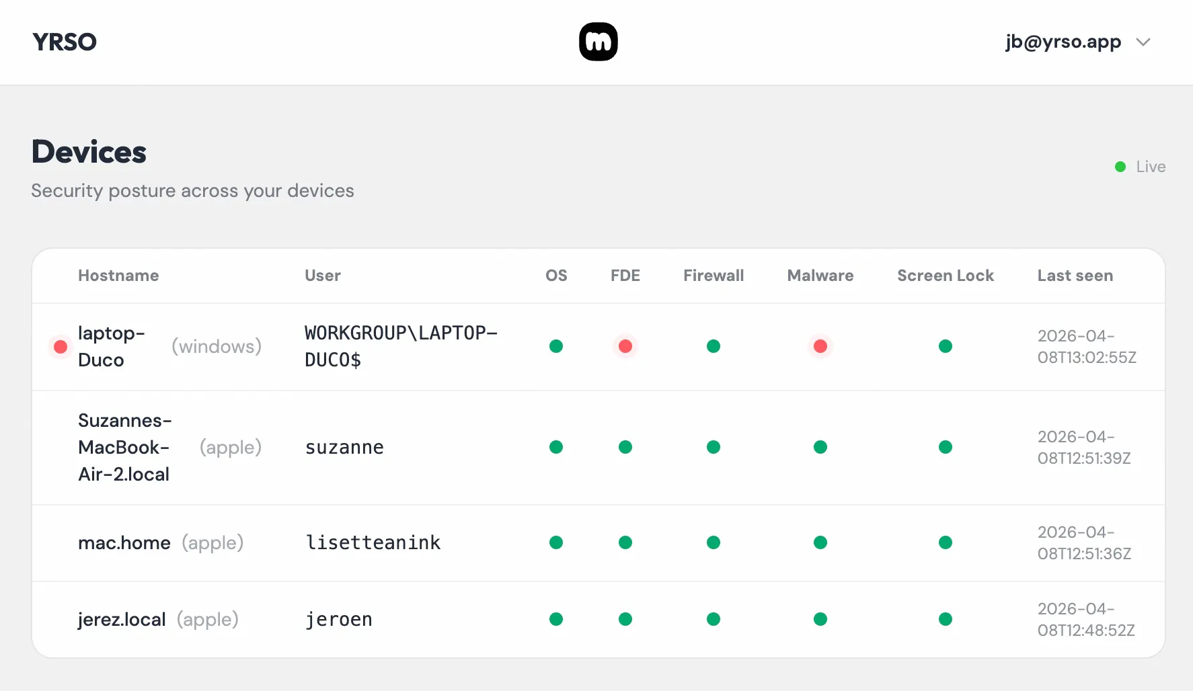The image size is (1193, 691).
Task: Click the FDE status dot for suzanne's row
Action: (x=625, y=447)
